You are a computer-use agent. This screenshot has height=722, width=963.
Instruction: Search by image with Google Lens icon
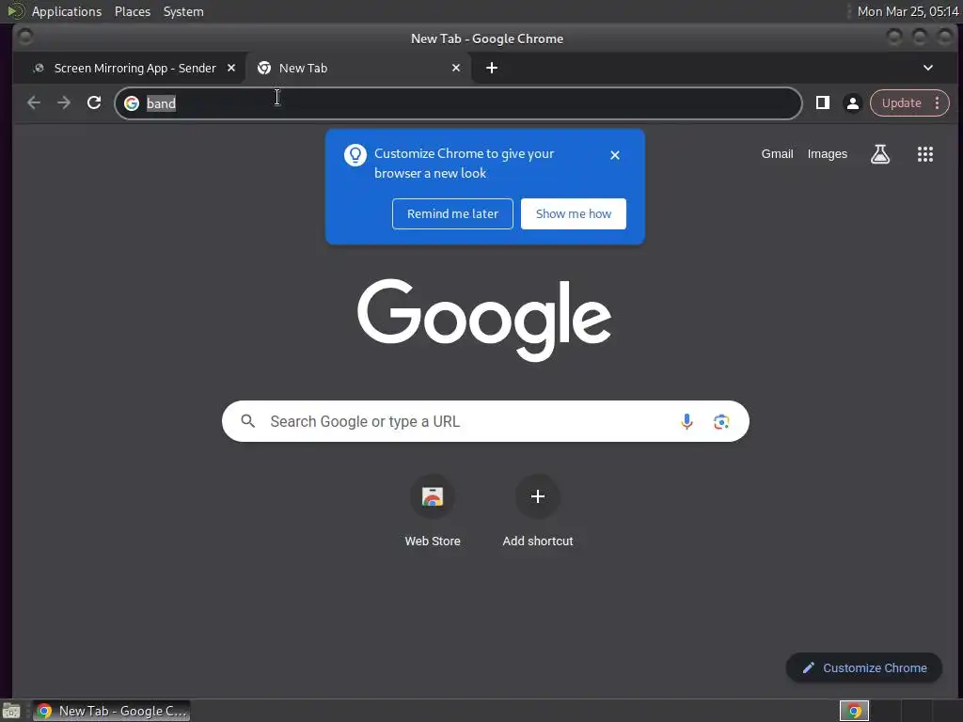(721, 421)
